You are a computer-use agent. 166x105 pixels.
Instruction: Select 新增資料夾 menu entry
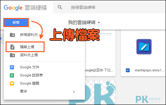click(x=30, y=35)
